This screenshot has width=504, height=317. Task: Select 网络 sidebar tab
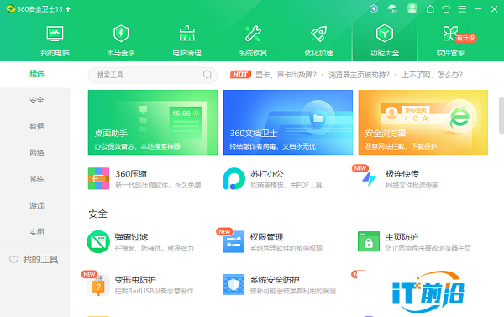(x=37, y=153)
